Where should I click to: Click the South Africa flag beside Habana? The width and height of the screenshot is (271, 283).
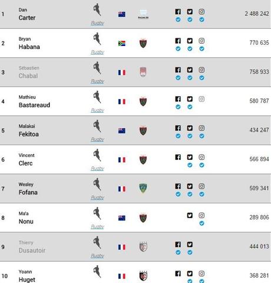pos(122,44)
